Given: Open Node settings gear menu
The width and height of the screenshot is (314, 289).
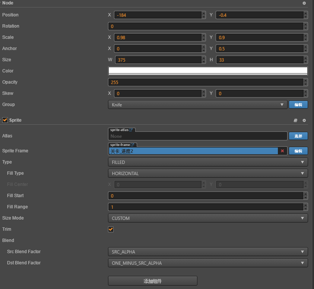Looking at the screenshot, I should click(304, 3).
